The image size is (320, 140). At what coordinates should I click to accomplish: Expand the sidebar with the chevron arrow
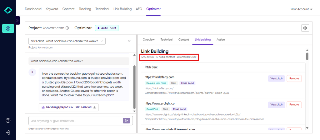17,21
